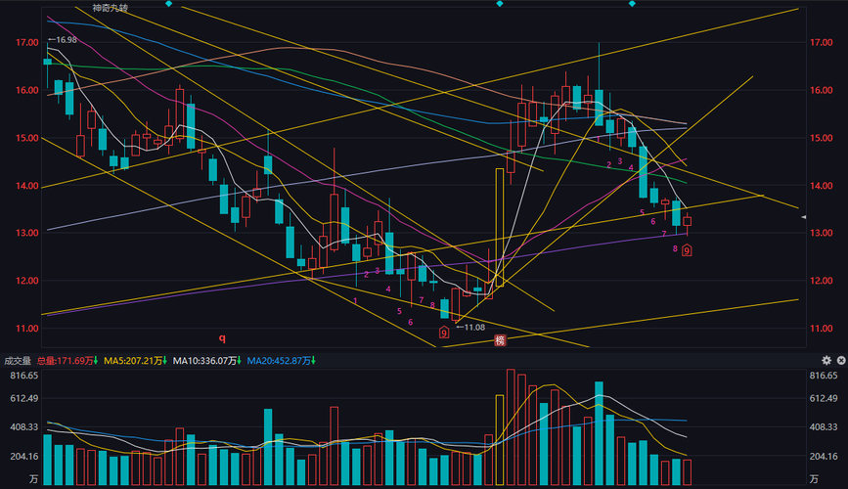848x489 pixels.
Task: Click the red q marker below the chart
Action: [x=222, y=338]
